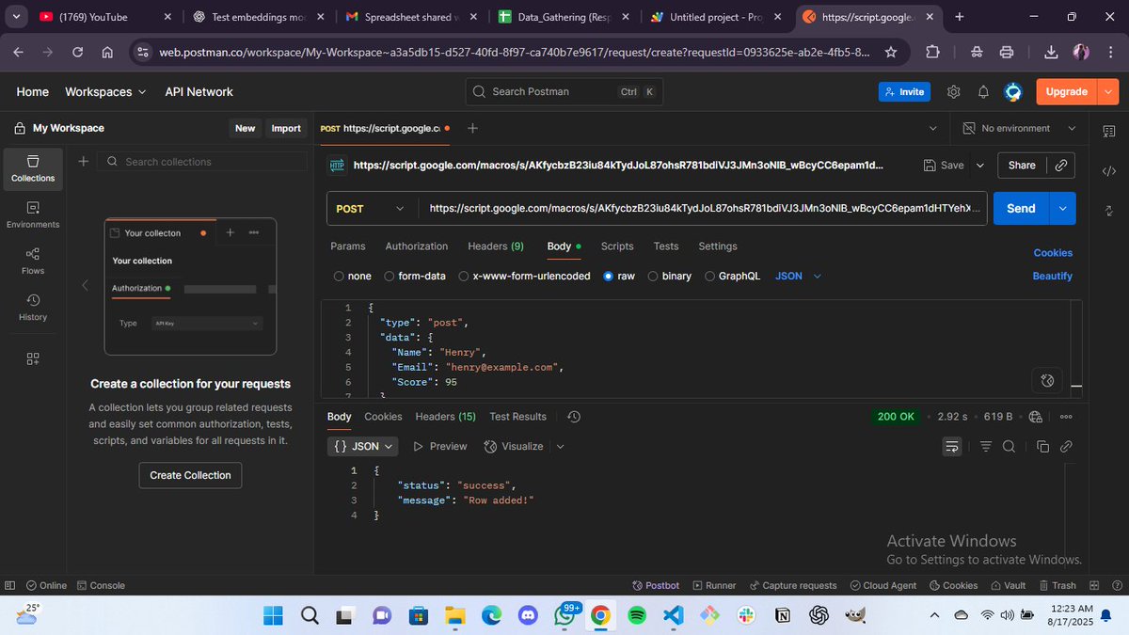
Task: Open the Postman user avatar menu
Action: tap(1013, 91)
